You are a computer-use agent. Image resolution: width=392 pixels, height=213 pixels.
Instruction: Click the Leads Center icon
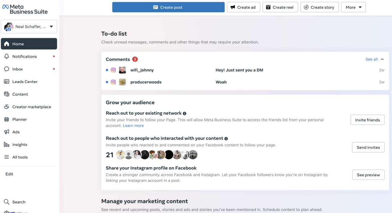[7, 82]
